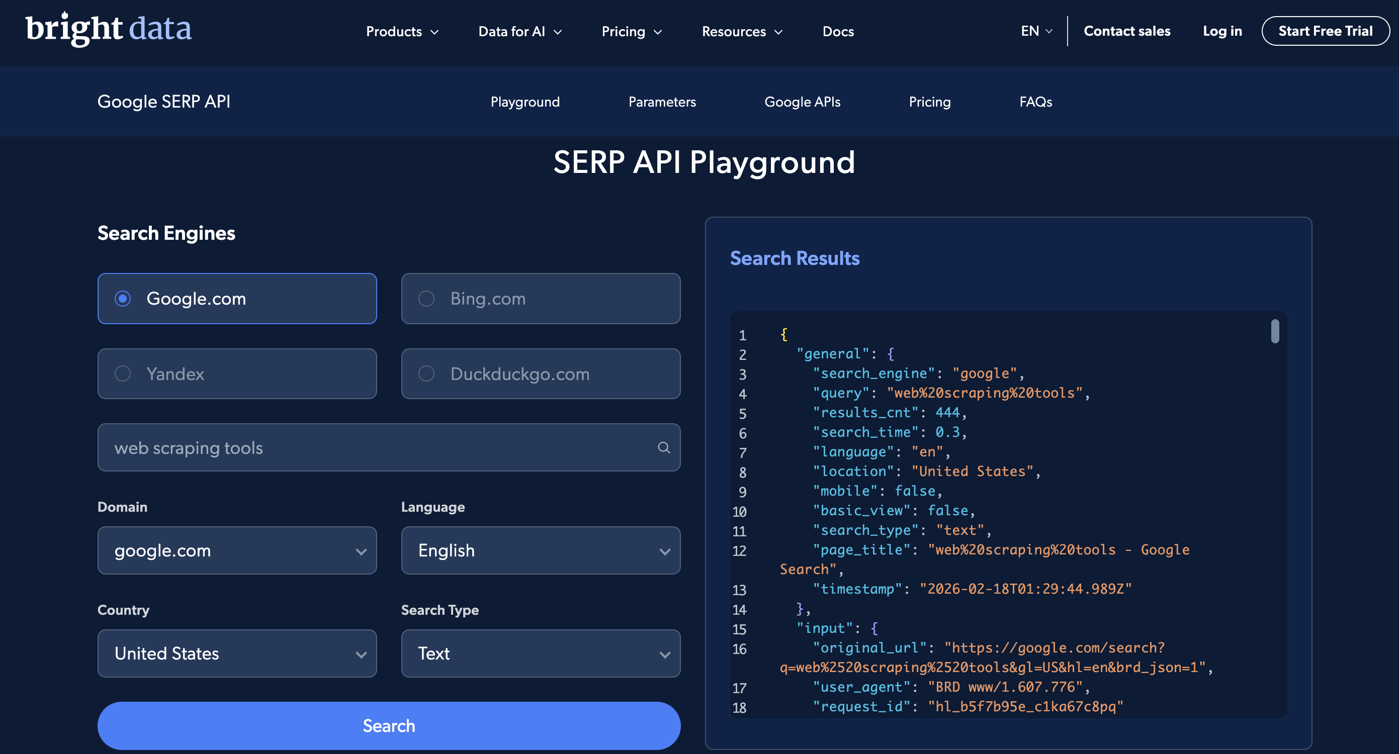This screenshot has height=754, width=1399.
Task: Click the Search button
Action: coord(389,725)
